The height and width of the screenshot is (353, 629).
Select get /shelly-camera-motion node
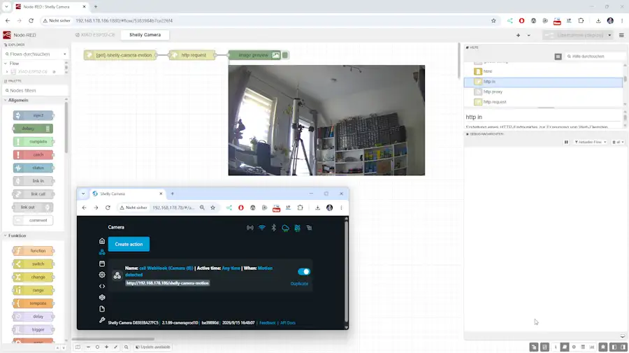click(x=120, y=55)
